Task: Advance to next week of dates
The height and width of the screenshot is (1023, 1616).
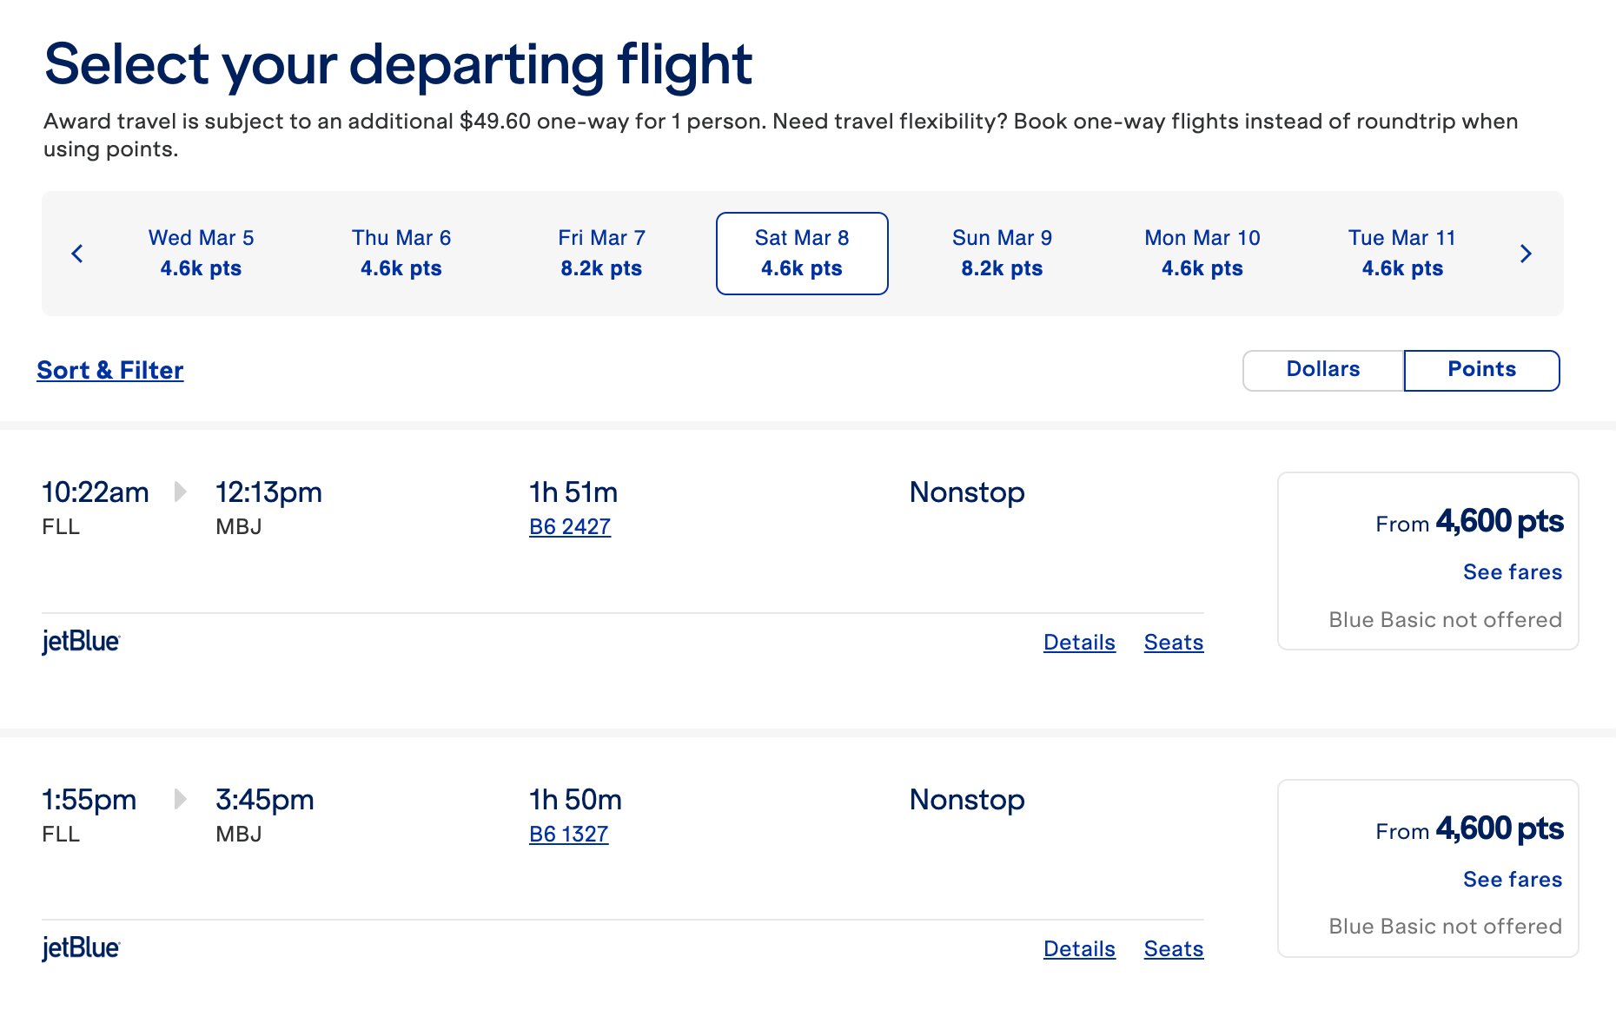Action: (x=1526, y=254)
